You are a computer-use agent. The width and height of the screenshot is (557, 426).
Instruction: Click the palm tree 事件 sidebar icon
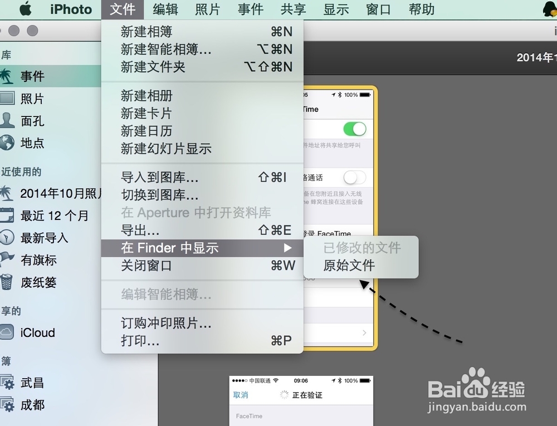click(6, 76)
